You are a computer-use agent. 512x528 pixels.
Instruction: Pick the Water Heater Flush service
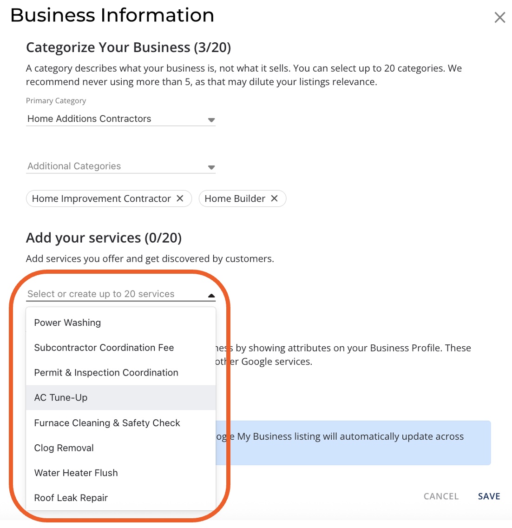76,473
